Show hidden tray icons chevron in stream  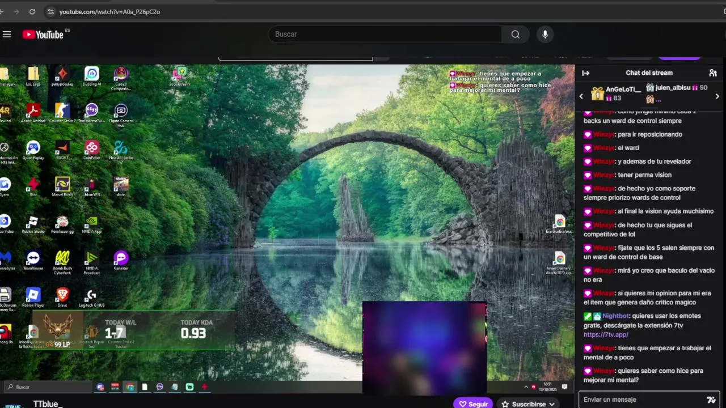[x=526, y=387]
